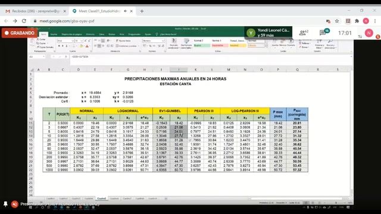Click the P max (mm) header cell

278,114
